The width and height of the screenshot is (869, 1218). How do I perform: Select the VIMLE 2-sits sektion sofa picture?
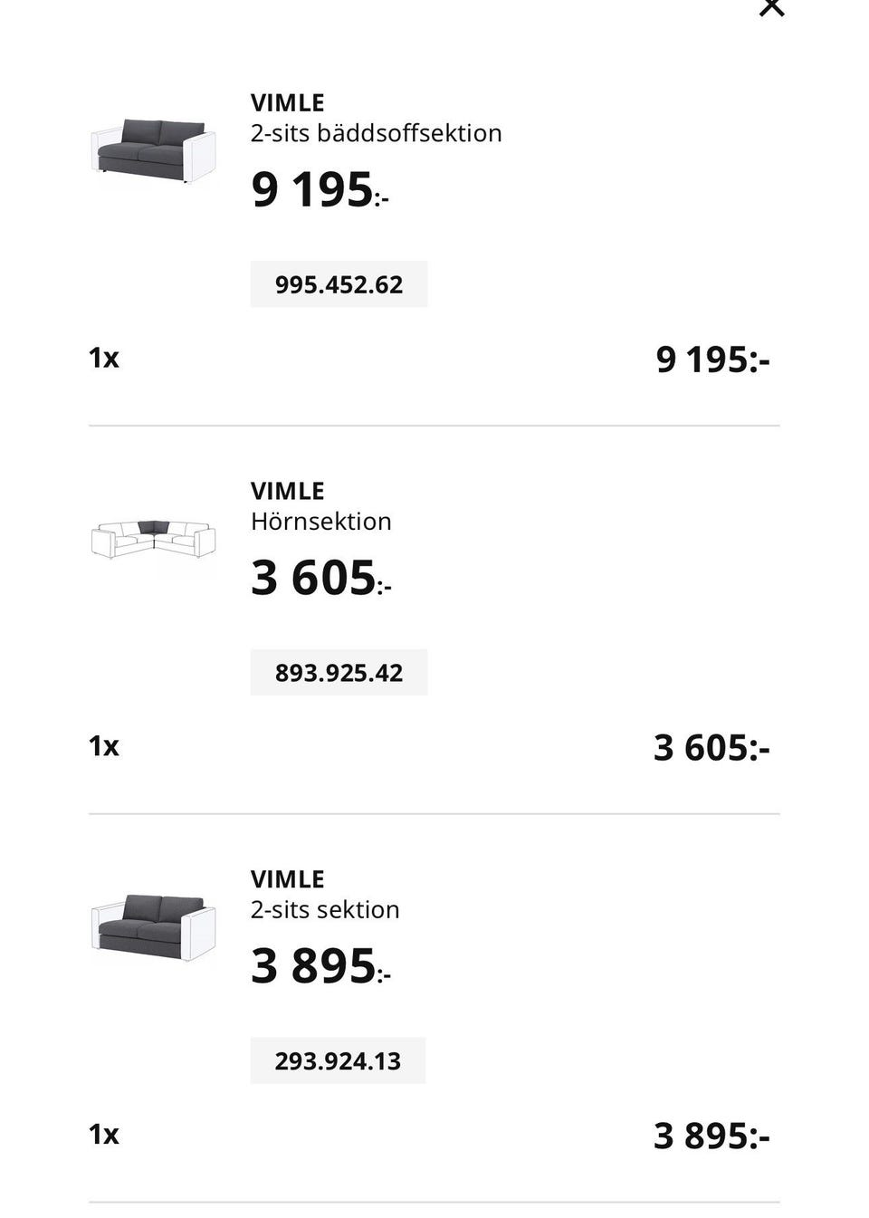[153, 926]
